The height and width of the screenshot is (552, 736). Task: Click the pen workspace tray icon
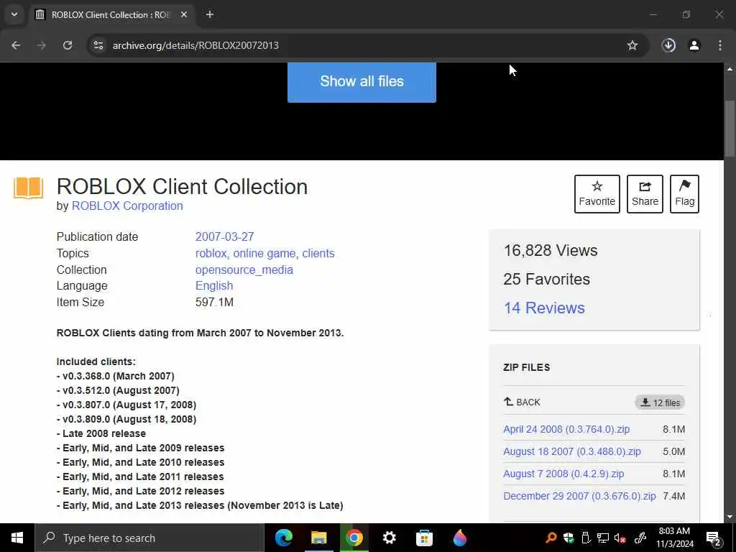[x=640, y=538]
